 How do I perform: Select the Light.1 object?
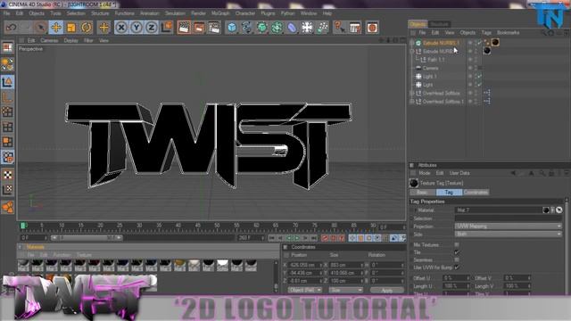(x=430, y=77)
